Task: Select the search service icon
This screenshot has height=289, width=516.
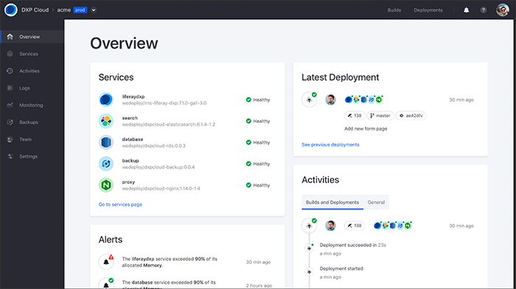Action: click(x=106, y=121)
